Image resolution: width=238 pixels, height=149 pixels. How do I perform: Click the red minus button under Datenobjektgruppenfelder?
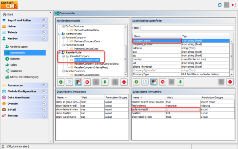(x=230, y=82)
